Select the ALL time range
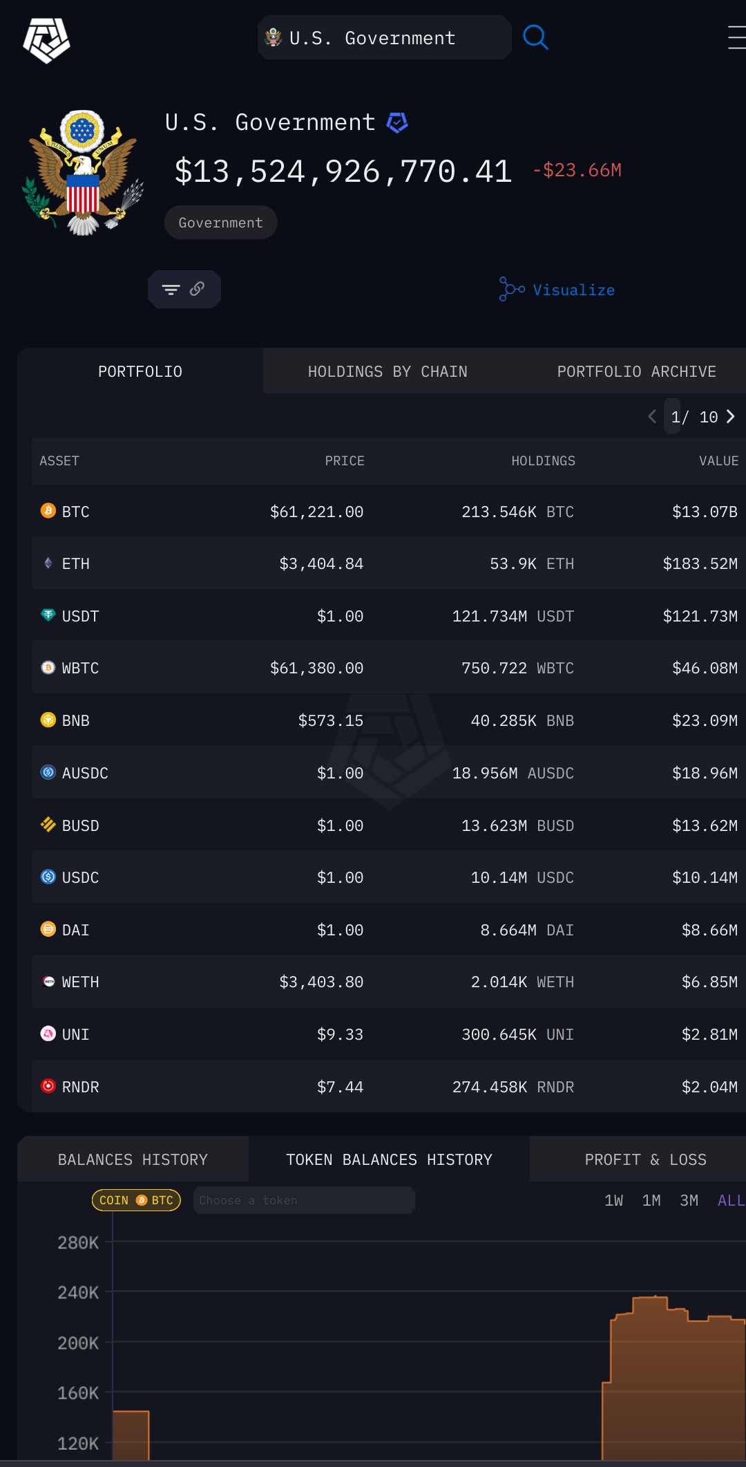The width and height of the screenshot is (746, 1467). coord(730,1200)
